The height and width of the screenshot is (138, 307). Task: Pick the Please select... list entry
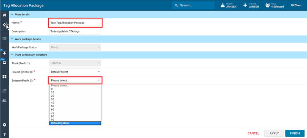coord(75,86)
